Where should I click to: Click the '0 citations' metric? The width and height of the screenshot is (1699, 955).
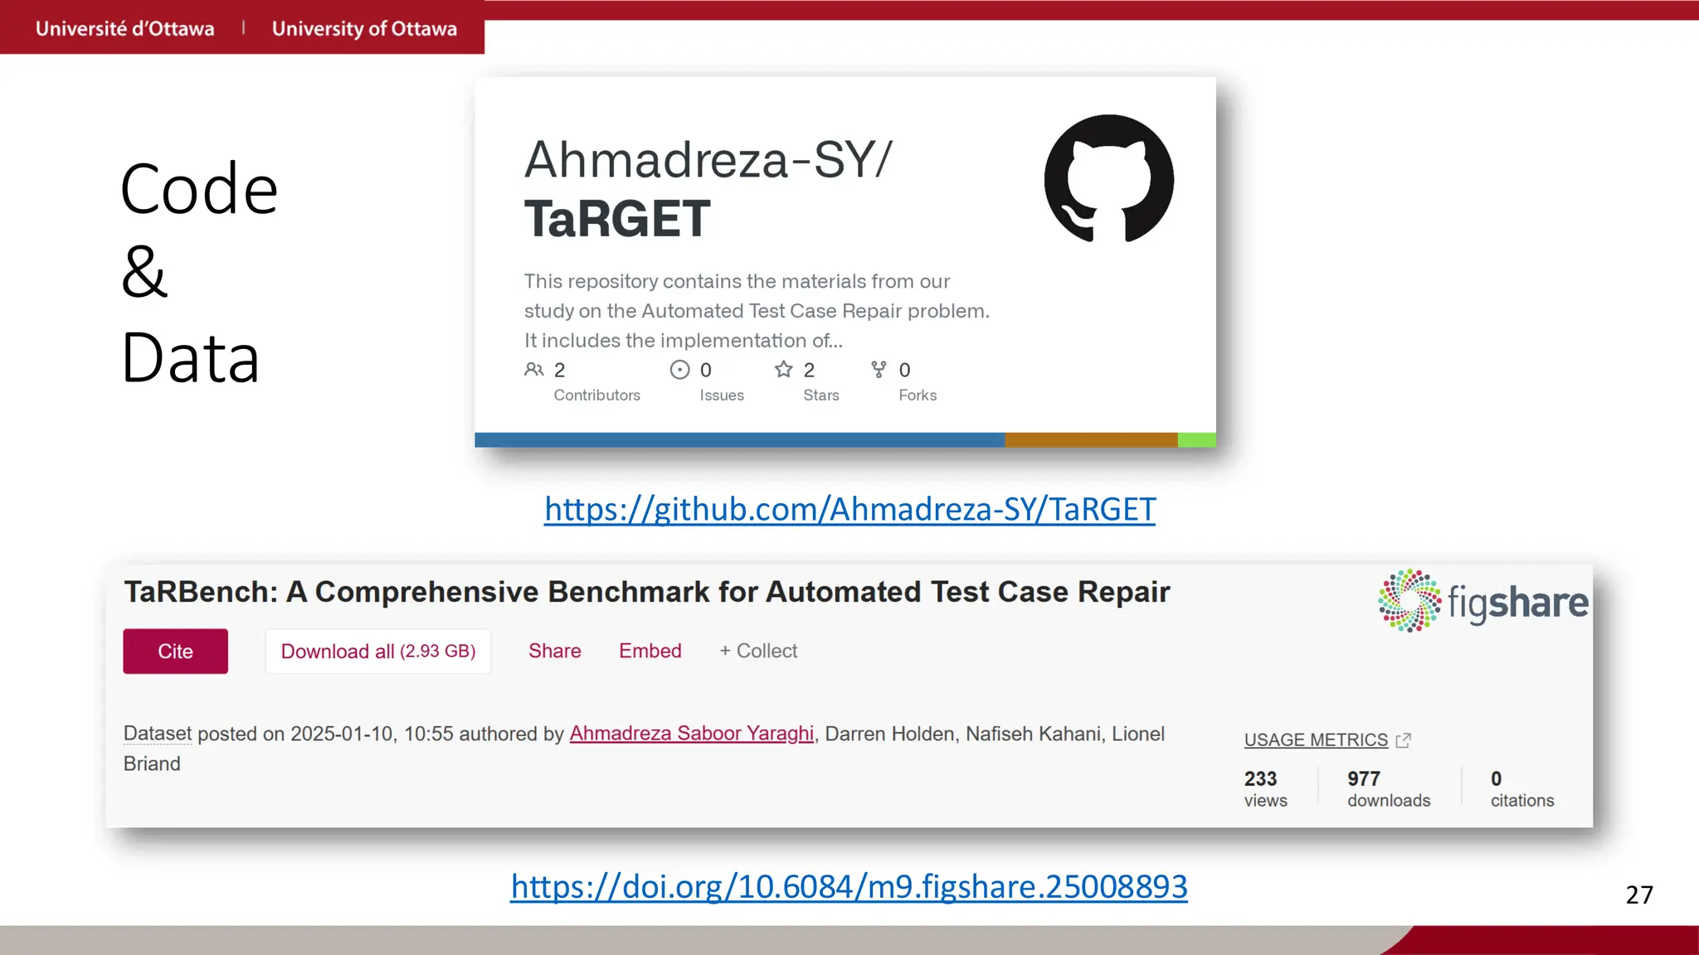[x=1522, y=788]
